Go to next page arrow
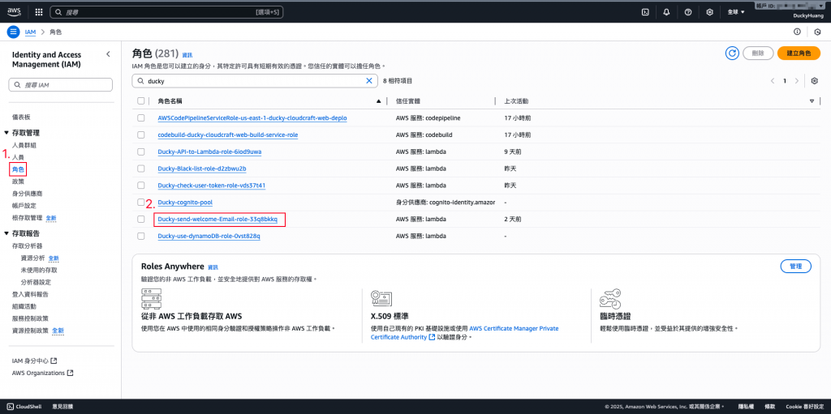The image size is (831, 414). pos(797,81)
